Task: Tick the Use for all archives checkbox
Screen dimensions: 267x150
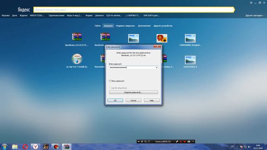Action: 110,88
